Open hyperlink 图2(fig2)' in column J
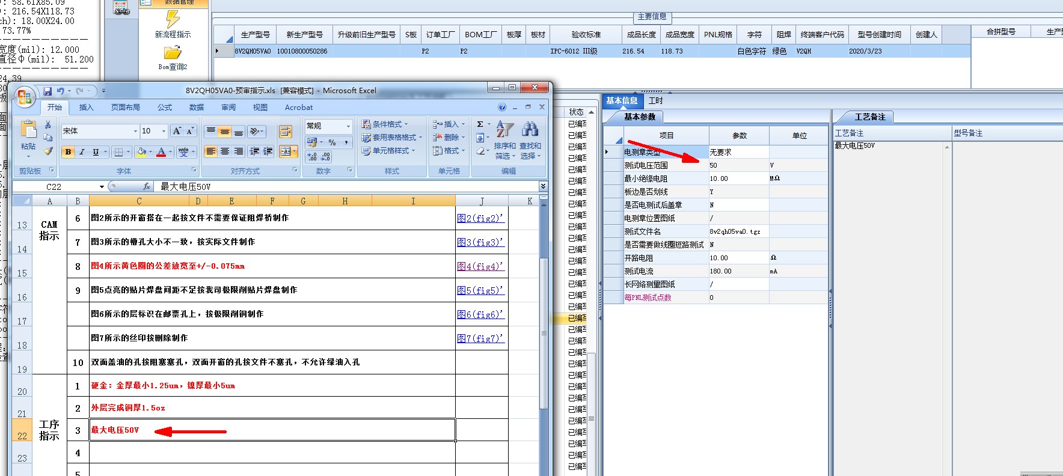The image size is (1063, 476). [x=480, y=218]
